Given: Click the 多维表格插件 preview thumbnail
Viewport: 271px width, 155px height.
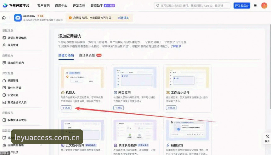Looking at the screenshot, I should (x=135, y=130).
